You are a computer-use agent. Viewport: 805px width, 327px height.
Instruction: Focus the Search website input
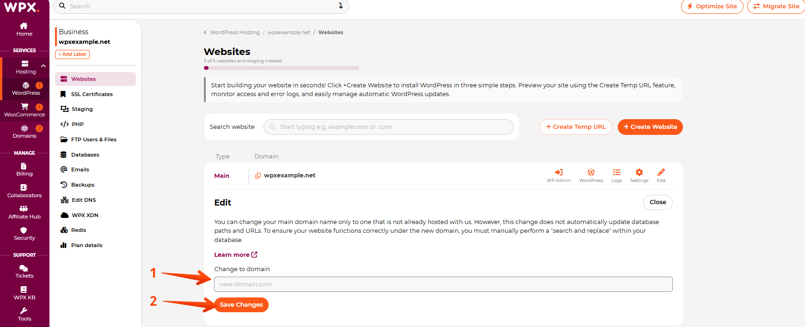pyautogui.click(x=388, y=127)
